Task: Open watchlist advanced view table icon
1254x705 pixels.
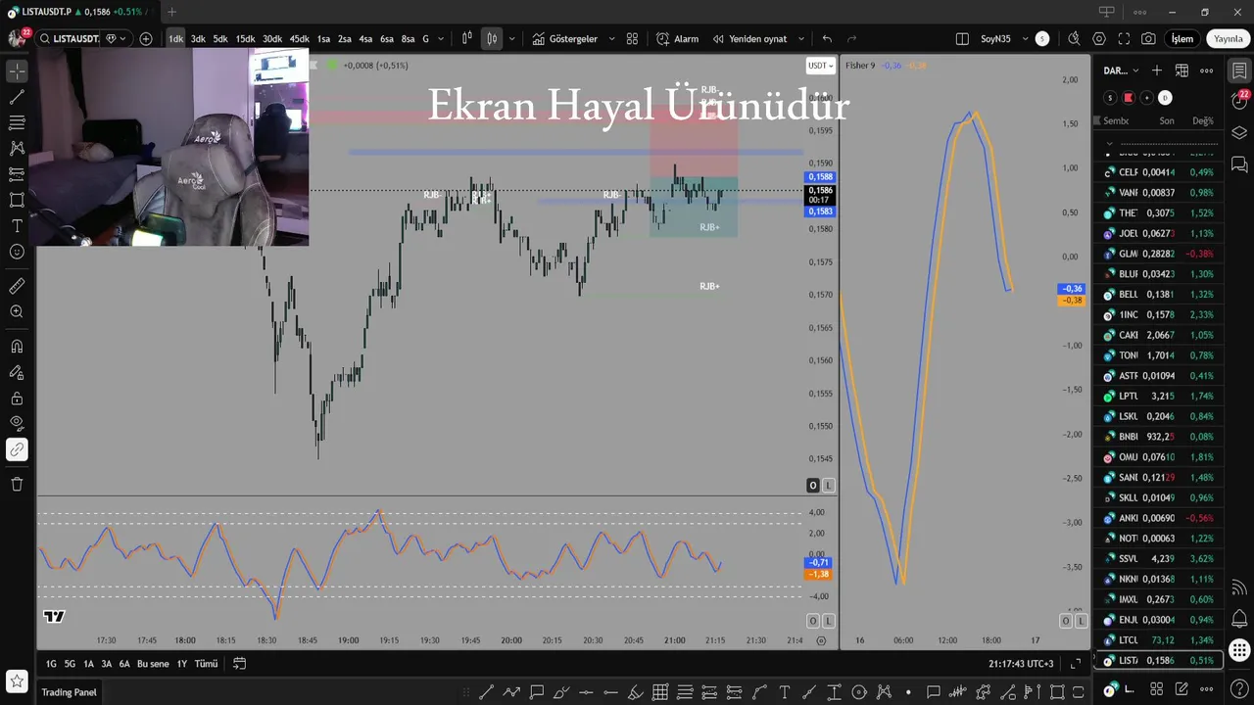Action: point(1182,70)
